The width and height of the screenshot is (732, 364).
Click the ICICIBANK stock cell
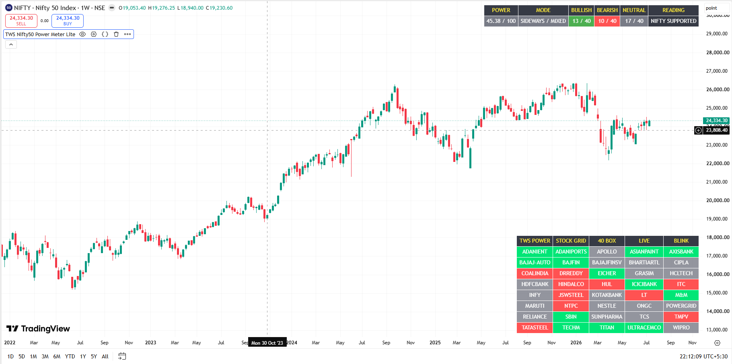click(644, 284)
